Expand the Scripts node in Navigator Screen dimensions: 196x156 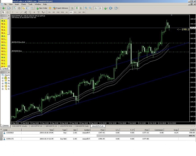click(x=3, y=89)
